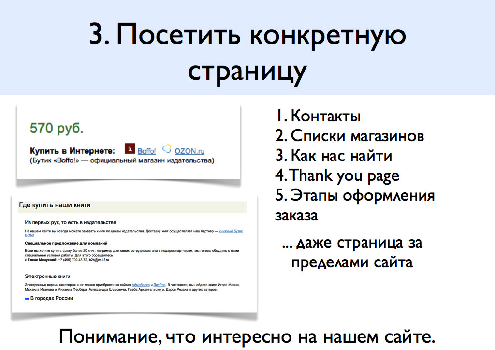Visit the ЛитРес link
495x350 pixels.
pos(160,285)
